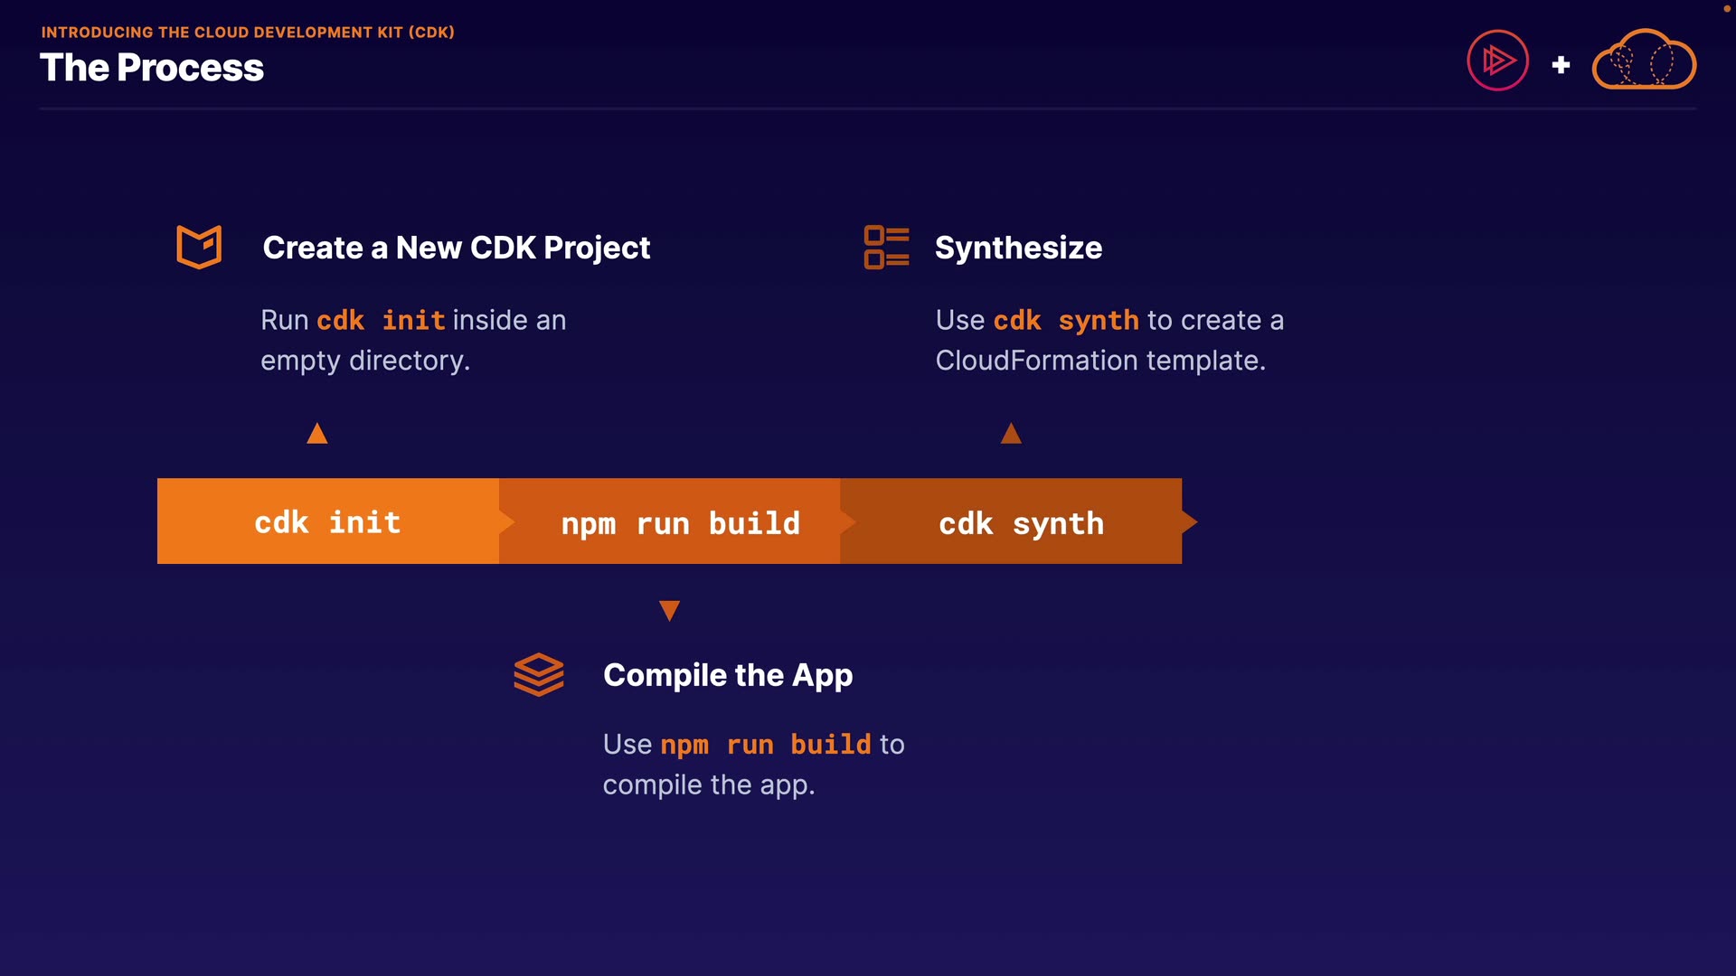
Task: Select the cdk synth process step
Action: click(1021, 522)
